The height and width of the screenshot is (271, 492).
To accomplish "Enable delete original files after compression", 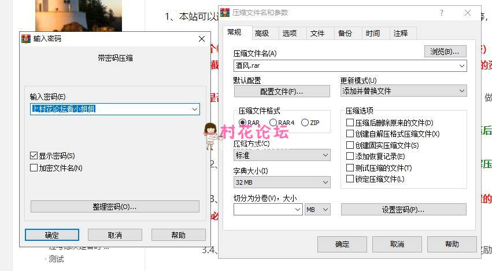I will point(350,123).
